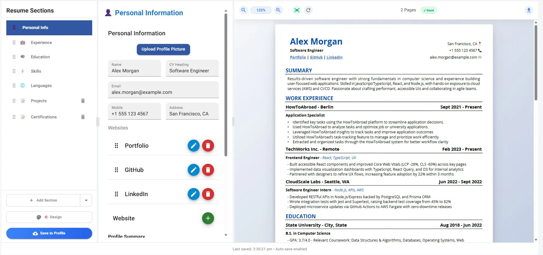Grab the Certifications section drag handle

click(x=14, y=117)
